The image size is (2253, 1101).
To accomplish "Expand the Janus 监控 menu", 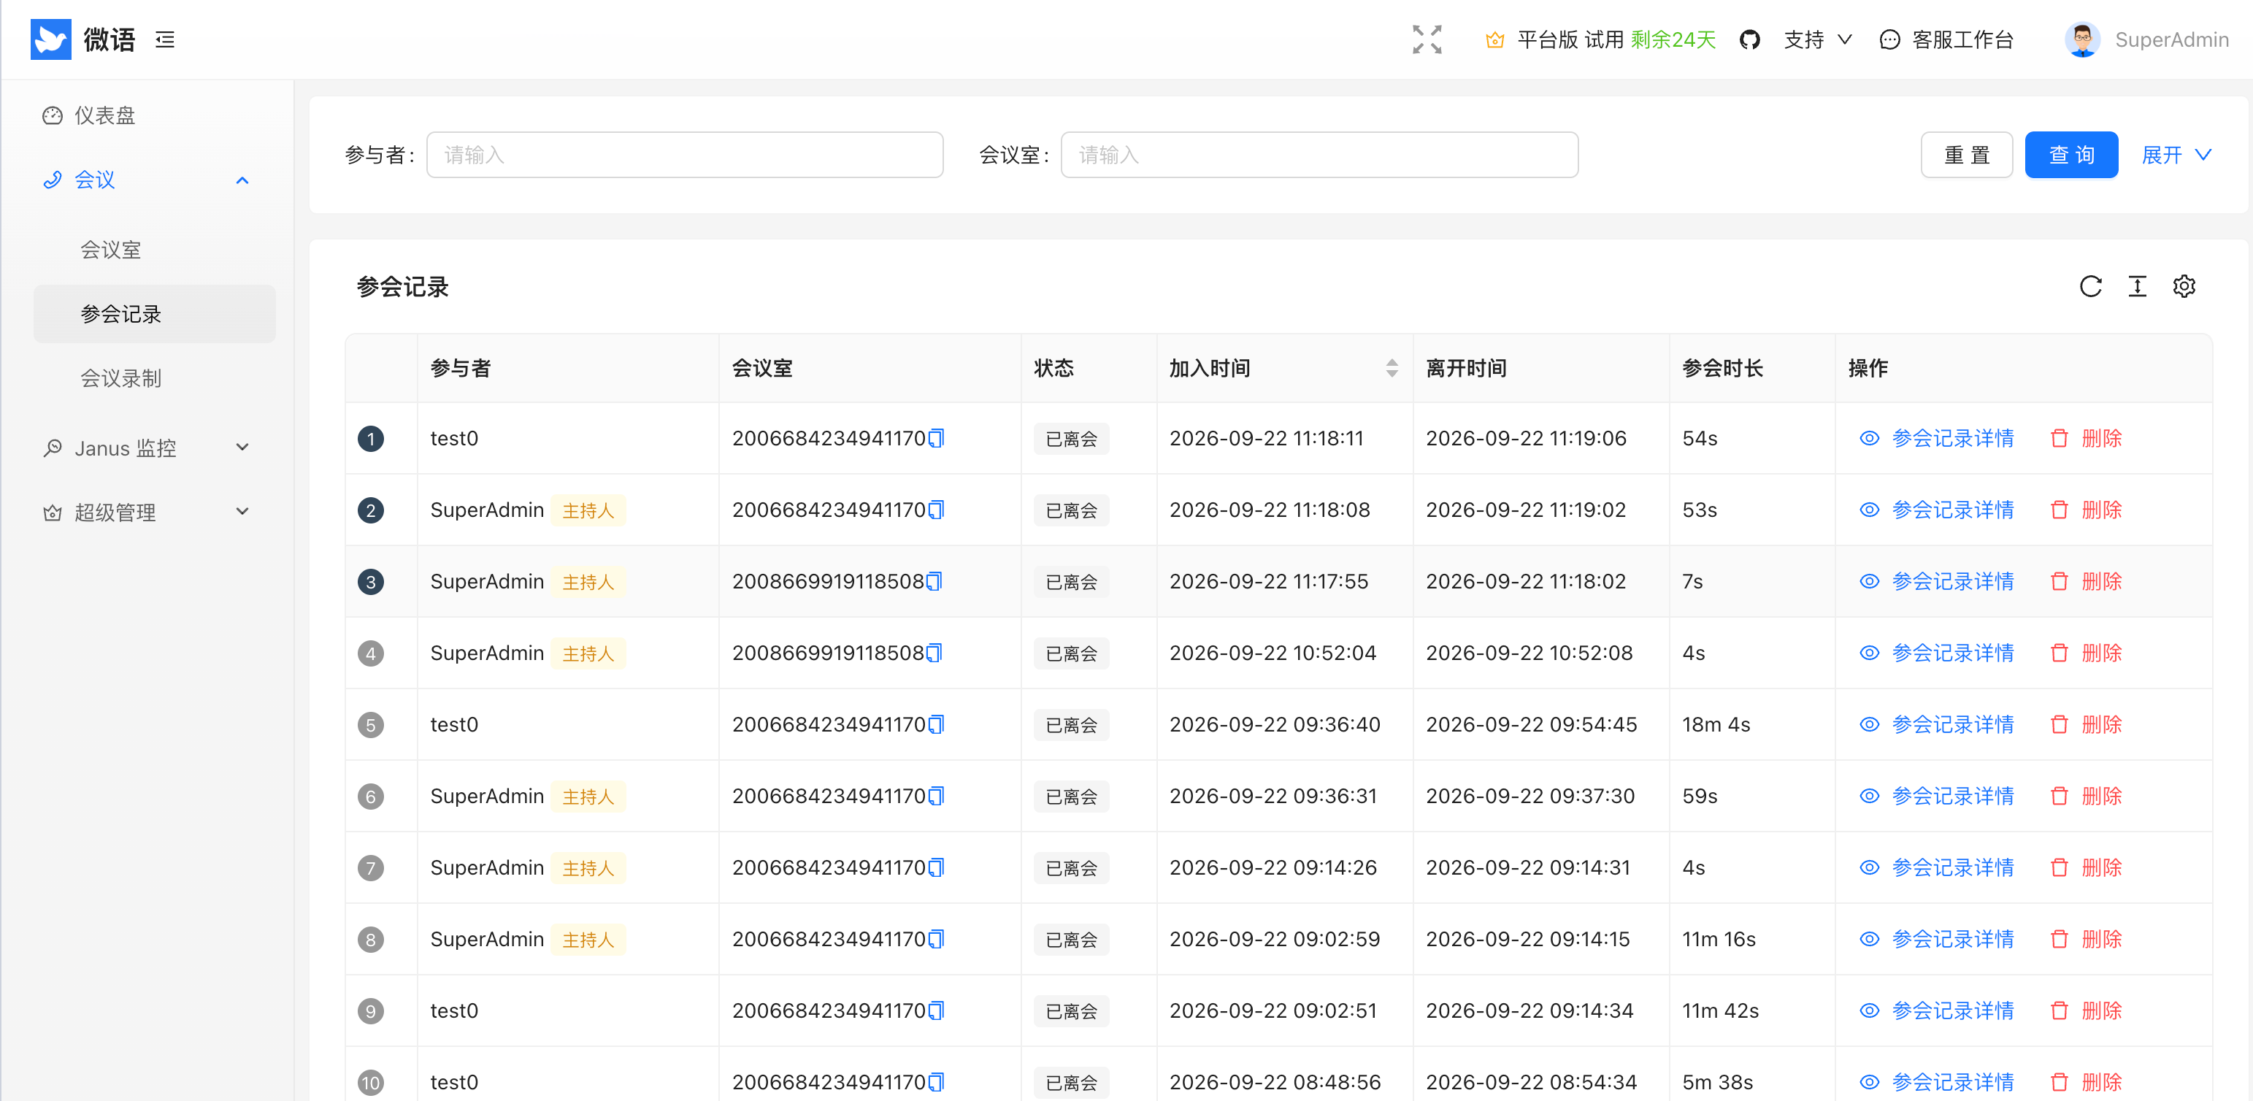I will (x=155, y=448).
